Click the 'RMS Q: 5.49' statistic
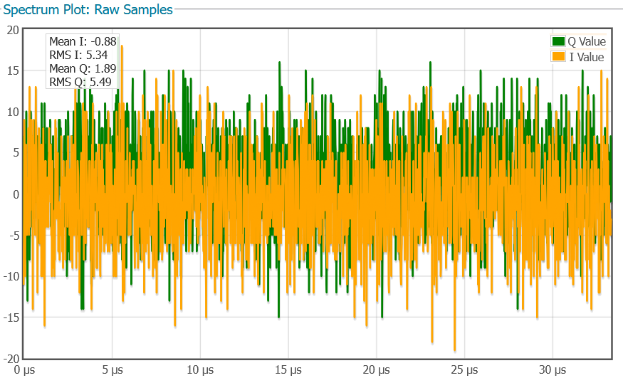The height and width of the screenshot is (378, 623). [80, 82]
